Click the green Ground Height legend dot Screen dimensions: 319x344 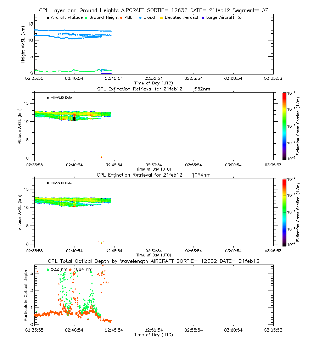click(86, 18)
